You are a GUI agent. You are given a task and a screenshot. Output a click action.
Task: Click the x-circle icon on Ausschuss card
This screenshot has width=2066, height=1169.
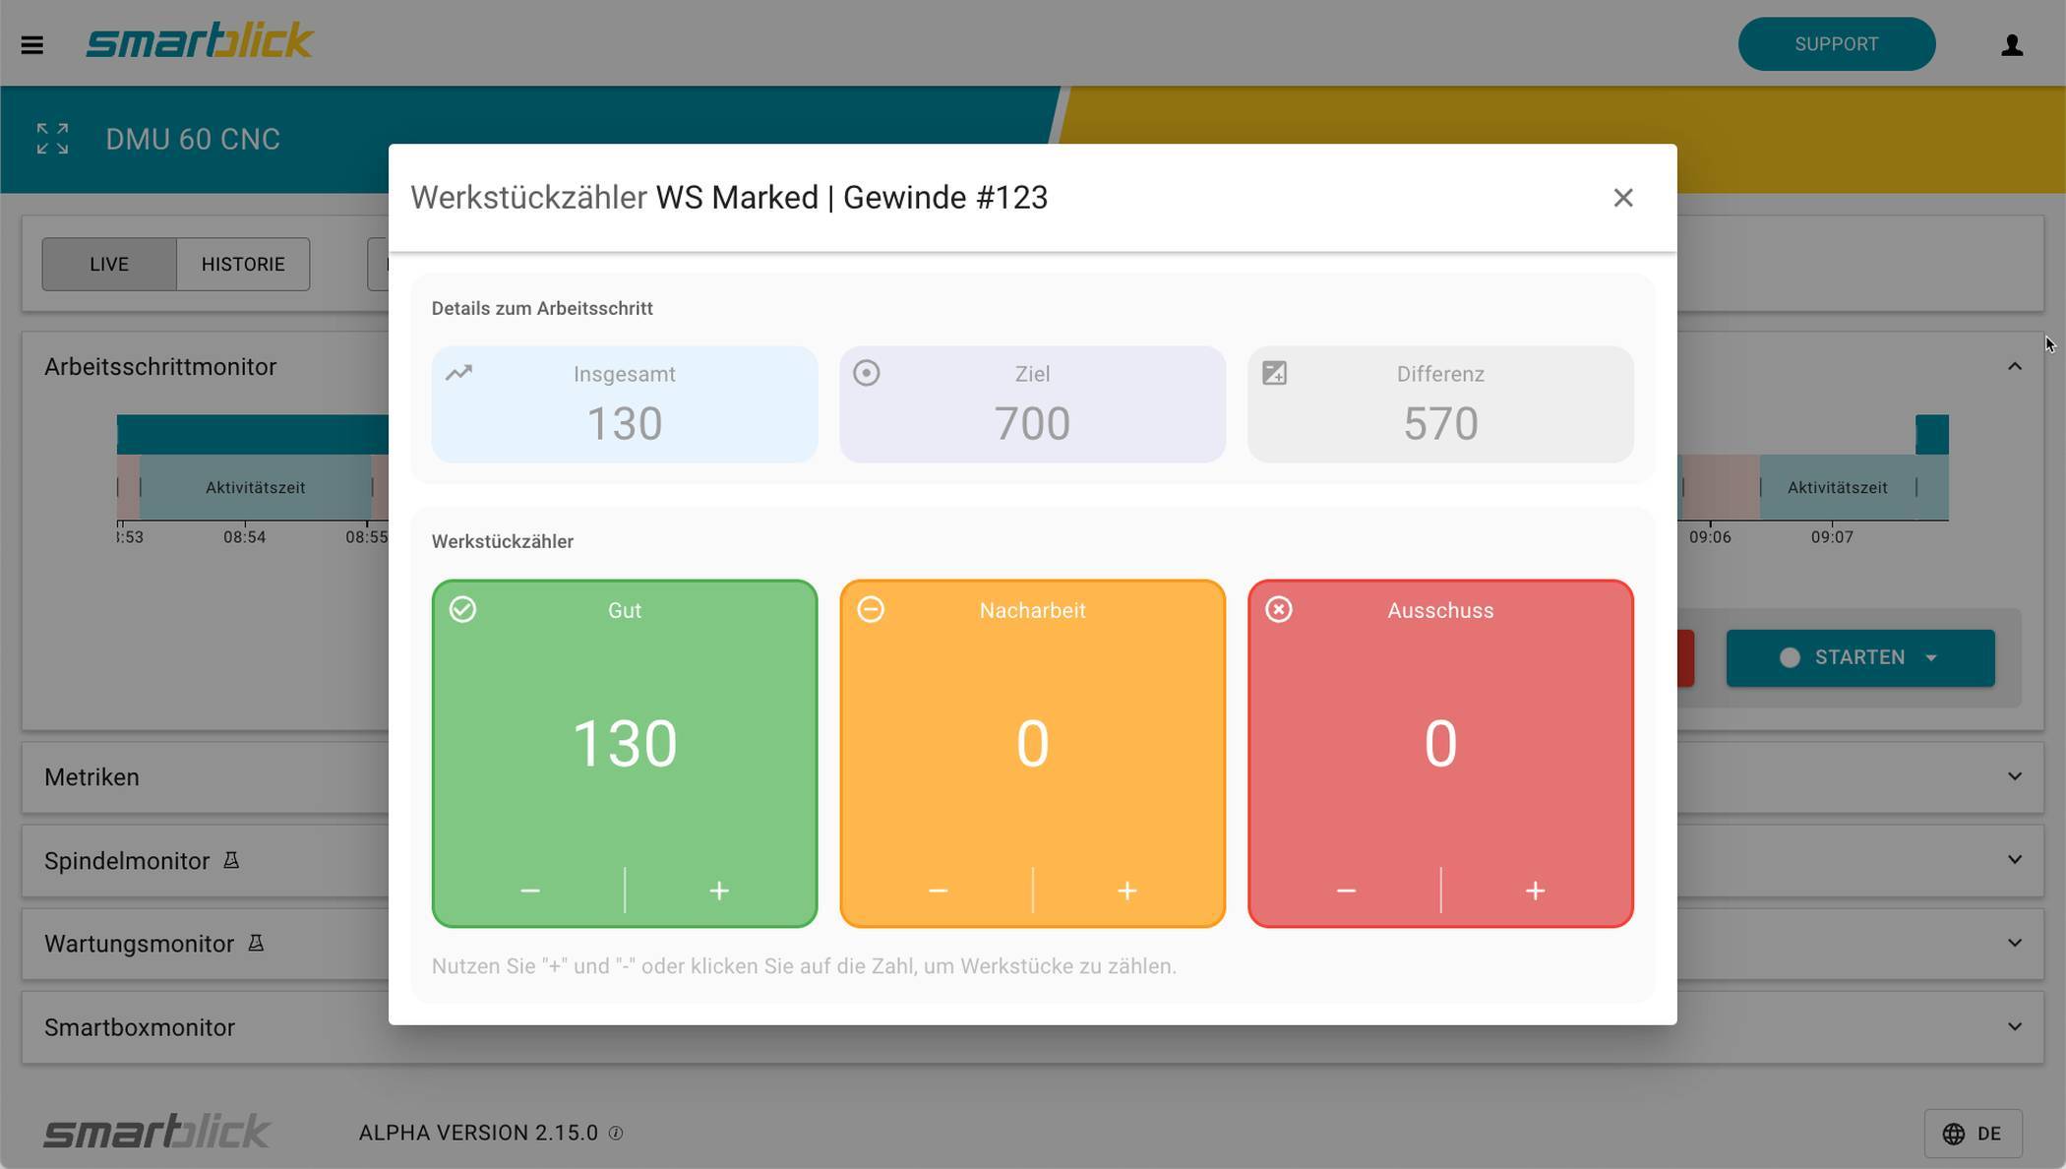click(x=1279, y=610)
